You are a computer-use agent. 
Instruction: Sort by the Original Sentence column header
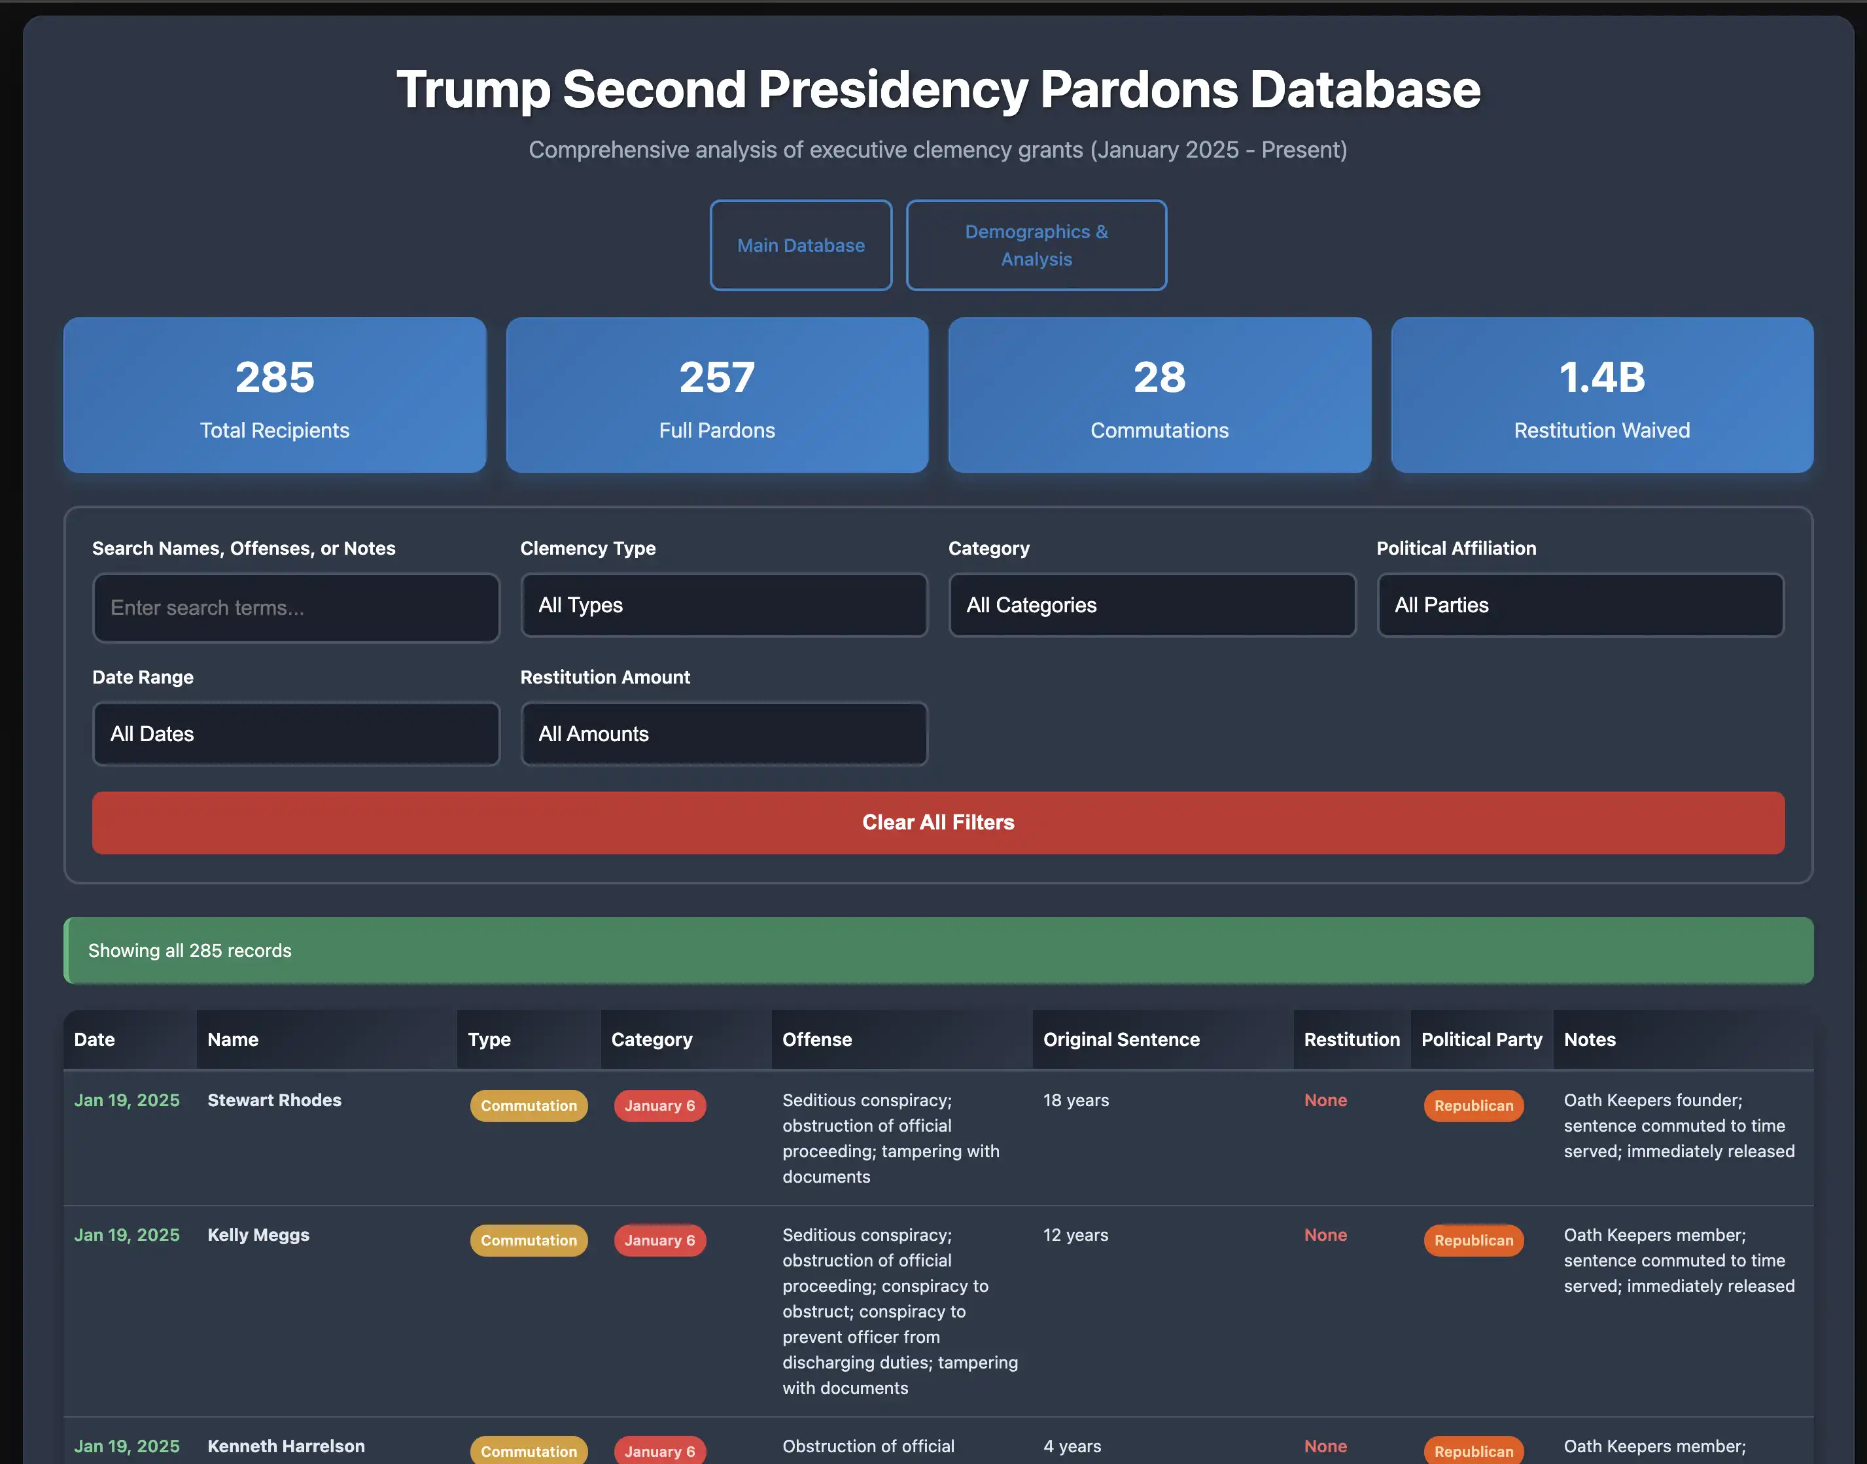[x=1162, y=1039]
